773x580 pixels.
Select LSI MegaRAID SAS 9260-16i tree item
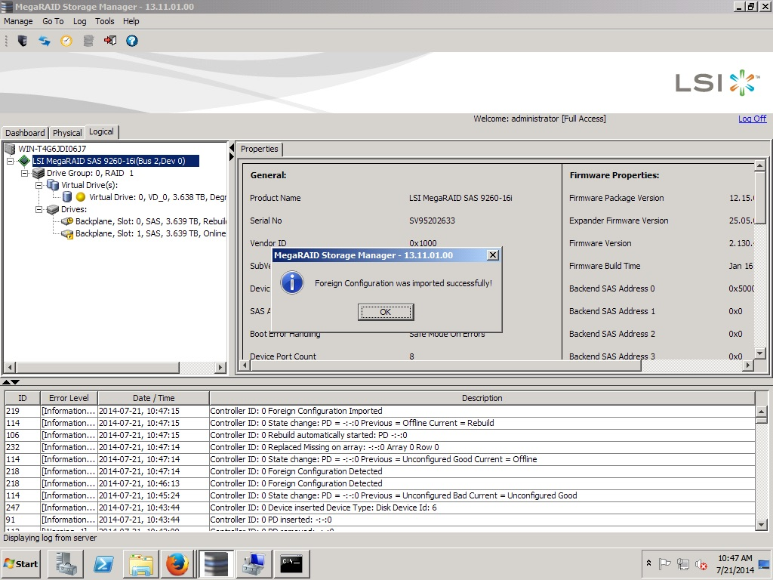(x=115, y=161)
